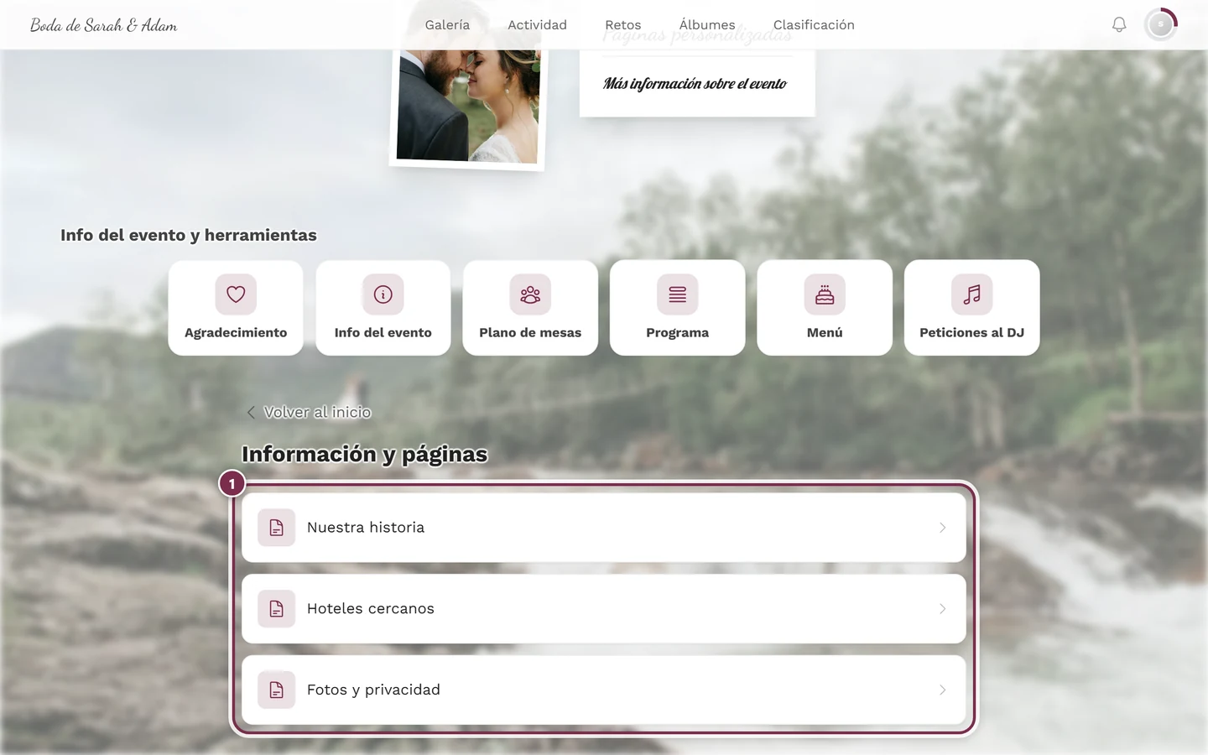The height and width of the screenshot is (755, 1208).
Task: Click the people icon for Plano de mesas
Action: click(x=530, y=294)
